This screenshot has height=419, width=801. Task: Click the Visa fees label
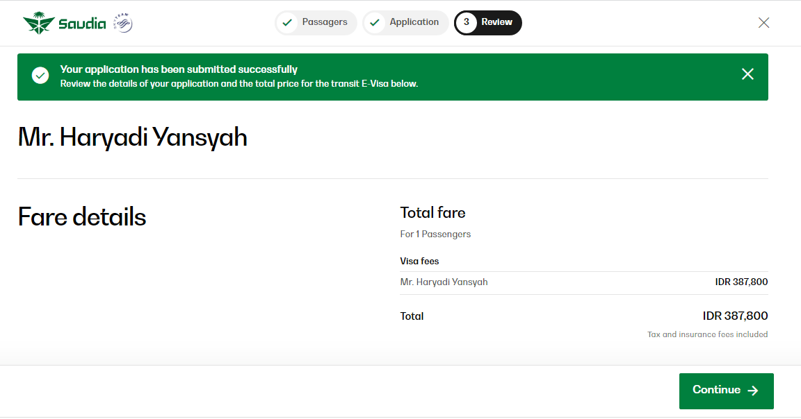tap(419, 262)
